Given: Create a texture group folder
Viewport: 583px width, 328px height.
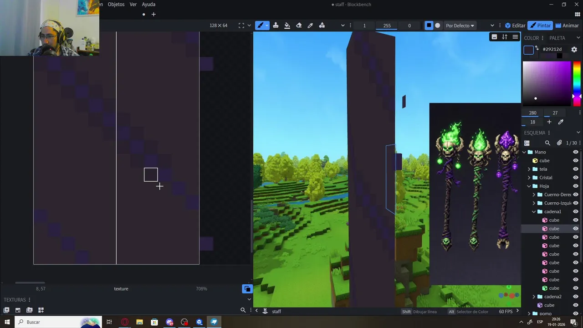Looking at the screenshot, I should coord(29,310).
